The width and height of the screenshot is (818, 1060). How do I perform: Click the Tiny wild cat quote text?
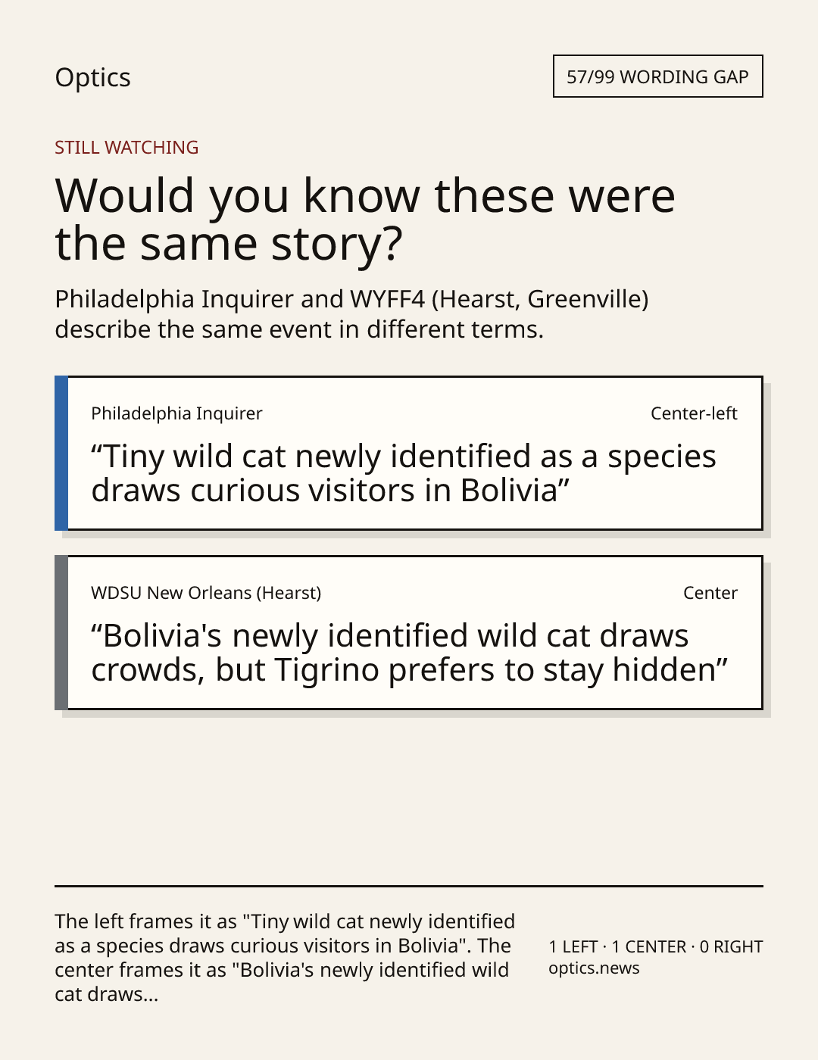point(404,473)
